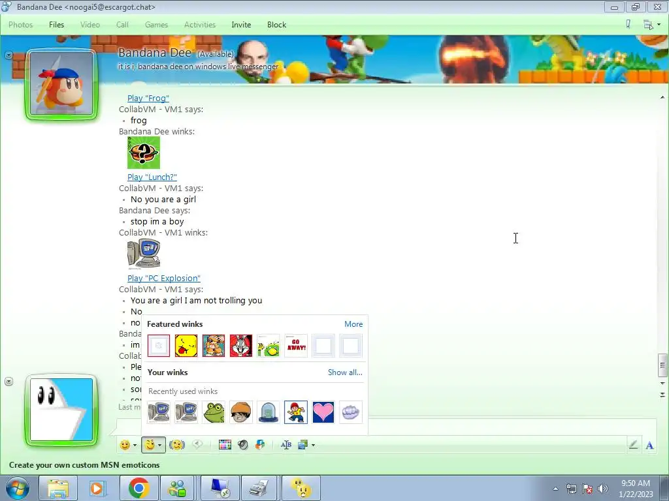Open the background picker dropdown arrow

tap(313, 445)
